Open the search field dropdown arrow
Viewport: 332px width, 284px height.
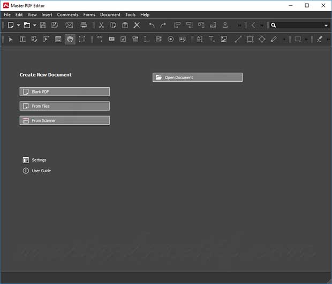[x=326, y=26]
